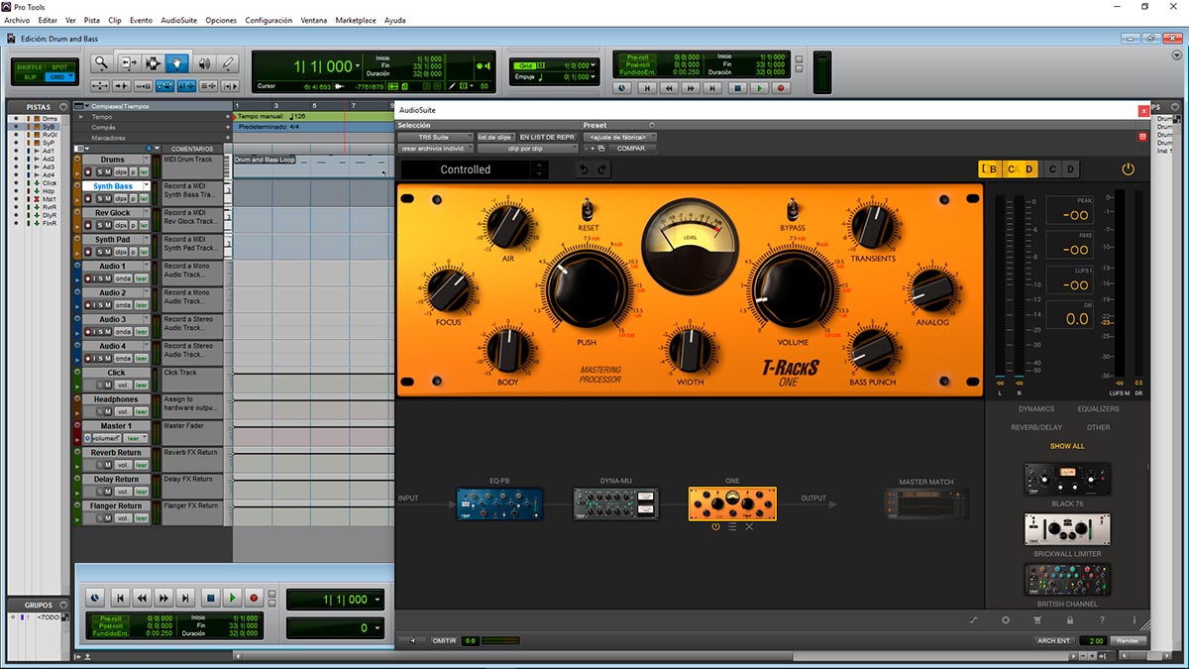Open the TR5 Suite plugin dropdown
Viewport: 1189px width, 669px height.
(436, 137)
